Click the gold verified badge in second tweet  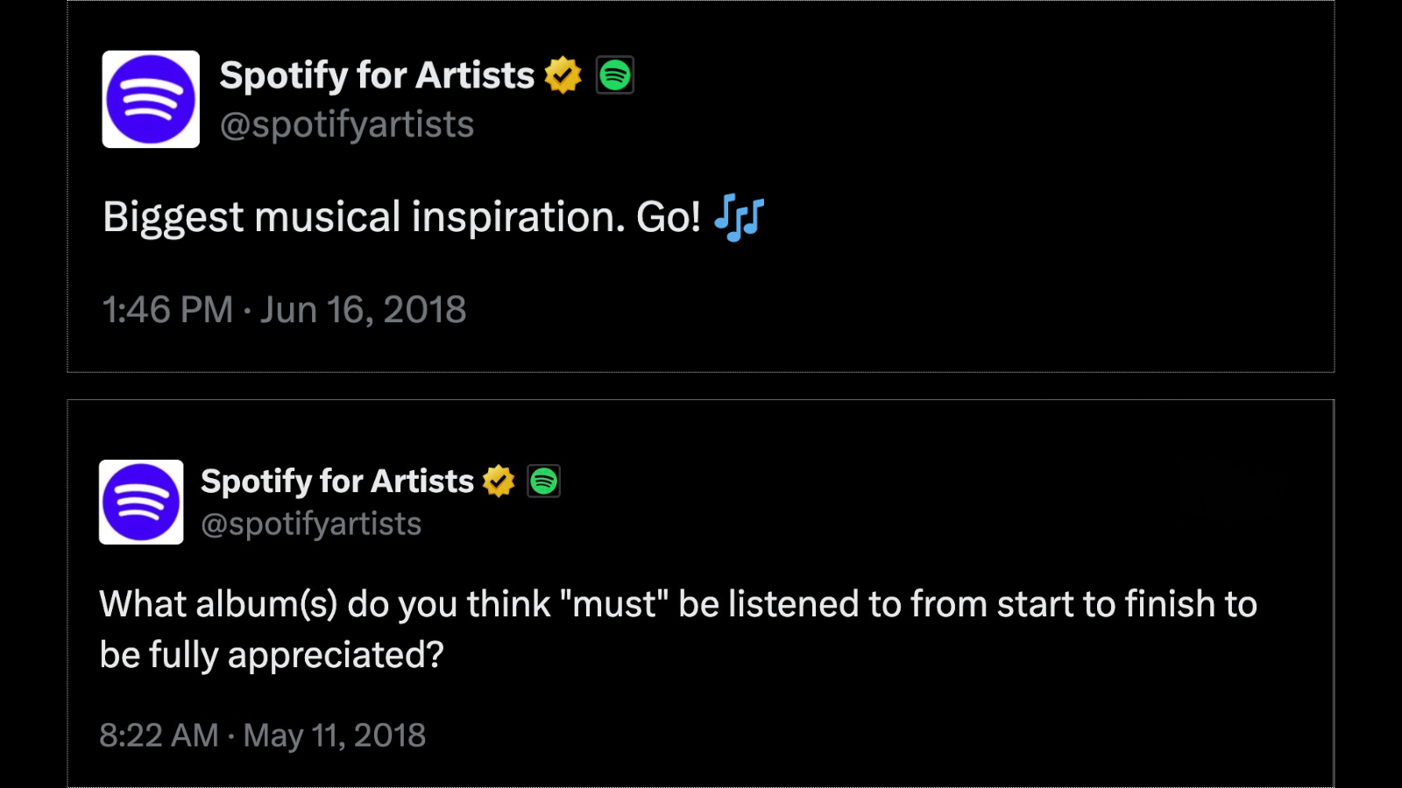click(x=499, y=481)
